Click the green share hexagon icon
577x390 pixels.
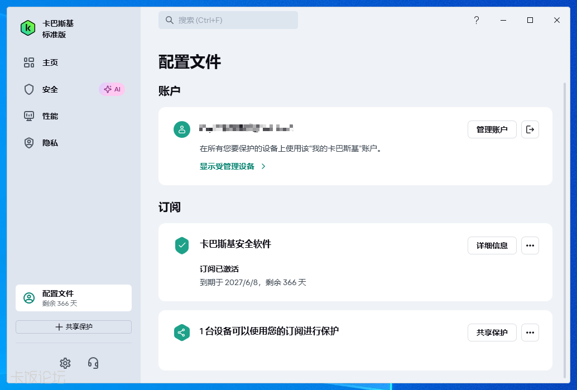coord(182,333)
